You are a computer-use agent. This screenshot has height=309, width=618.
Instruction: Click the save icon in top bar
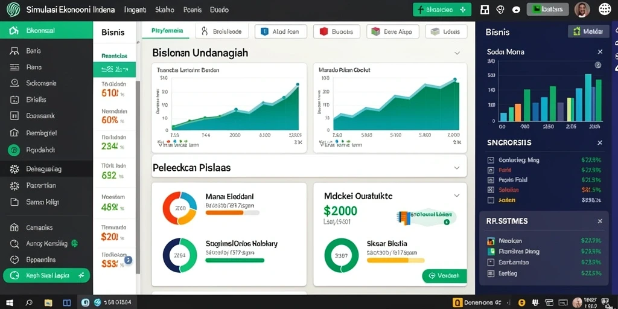coord(485,10)
